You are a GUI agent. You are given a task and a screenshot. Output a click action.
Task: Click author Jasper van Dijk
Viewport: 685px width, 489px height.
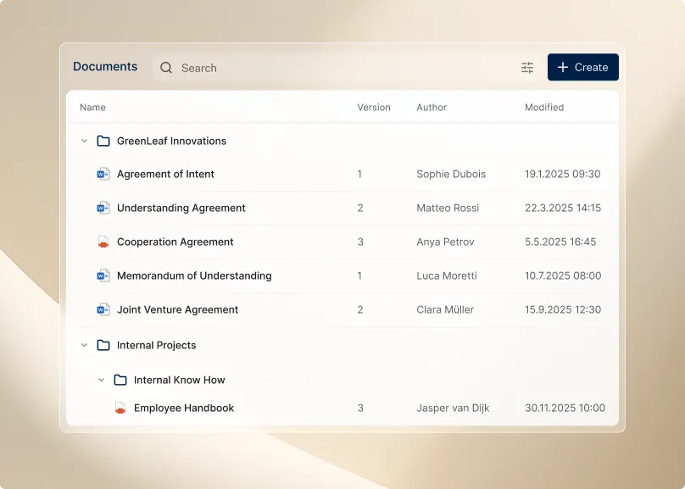[453, 408]
